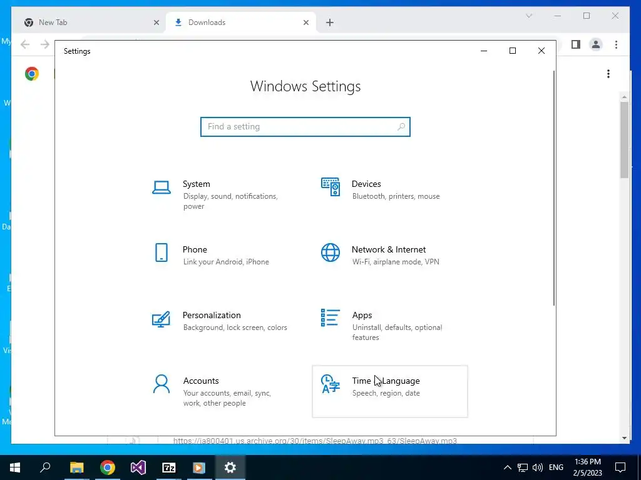The image size is (641, 480).
Task: Click the search magnifier in Find a setting
Action: point(401,126)
